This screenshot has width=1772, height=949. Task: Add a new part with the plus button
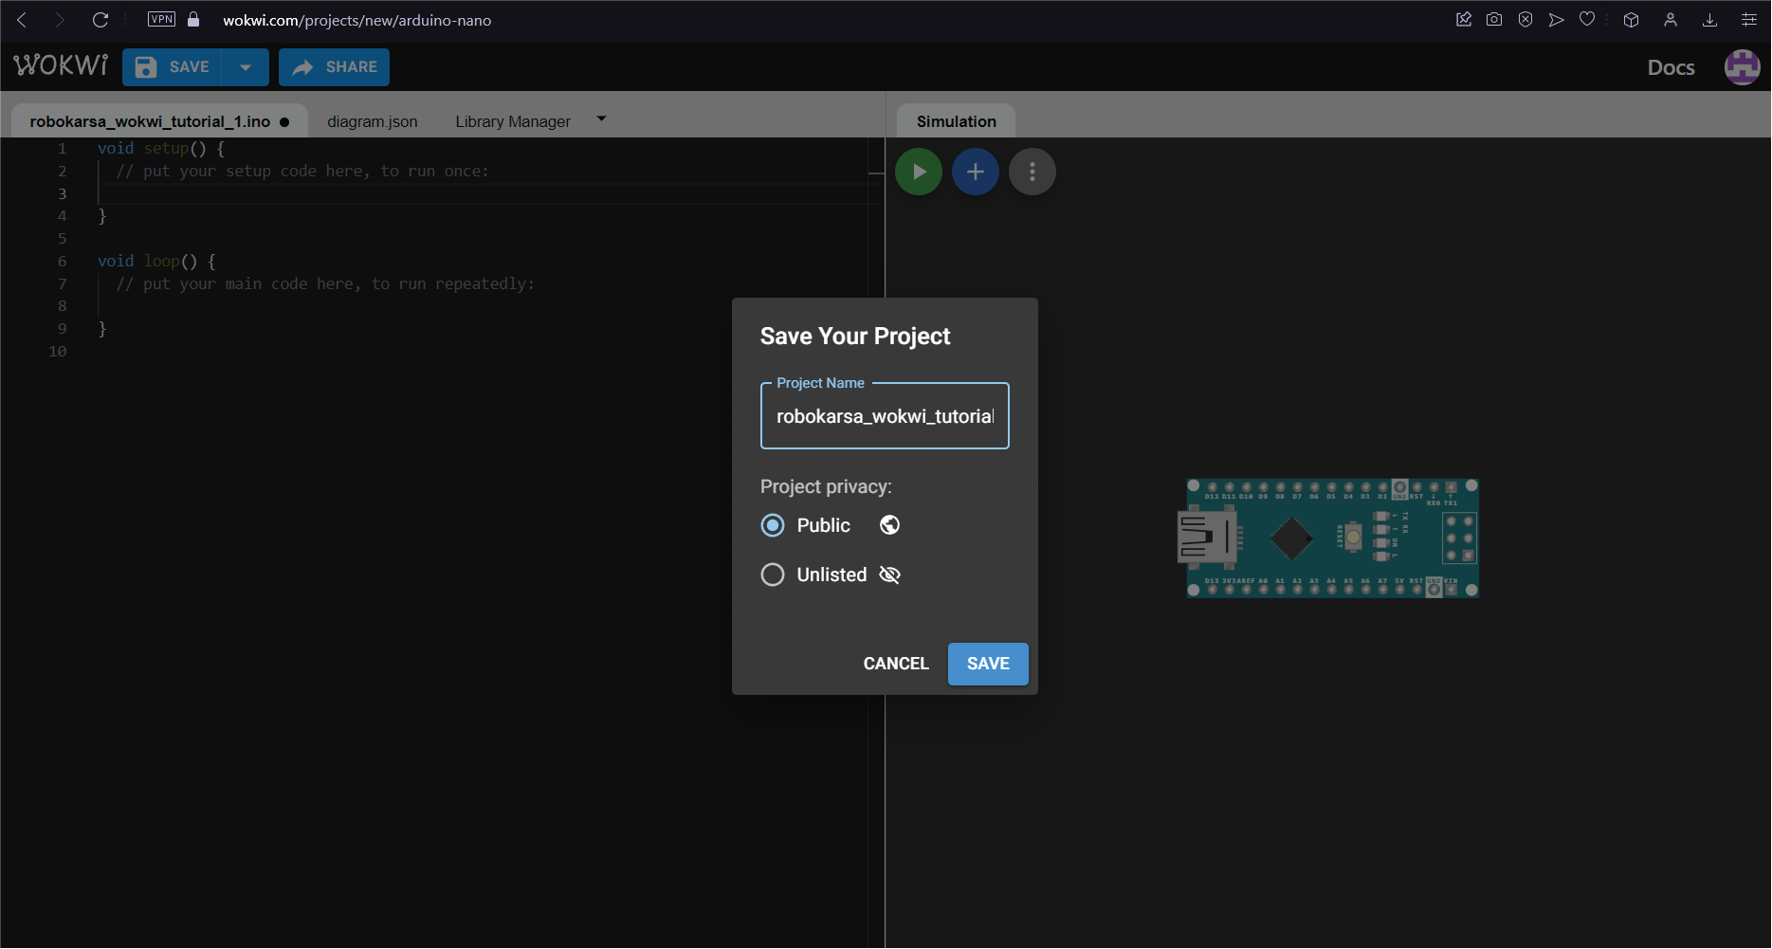click(x=976, y=172)
